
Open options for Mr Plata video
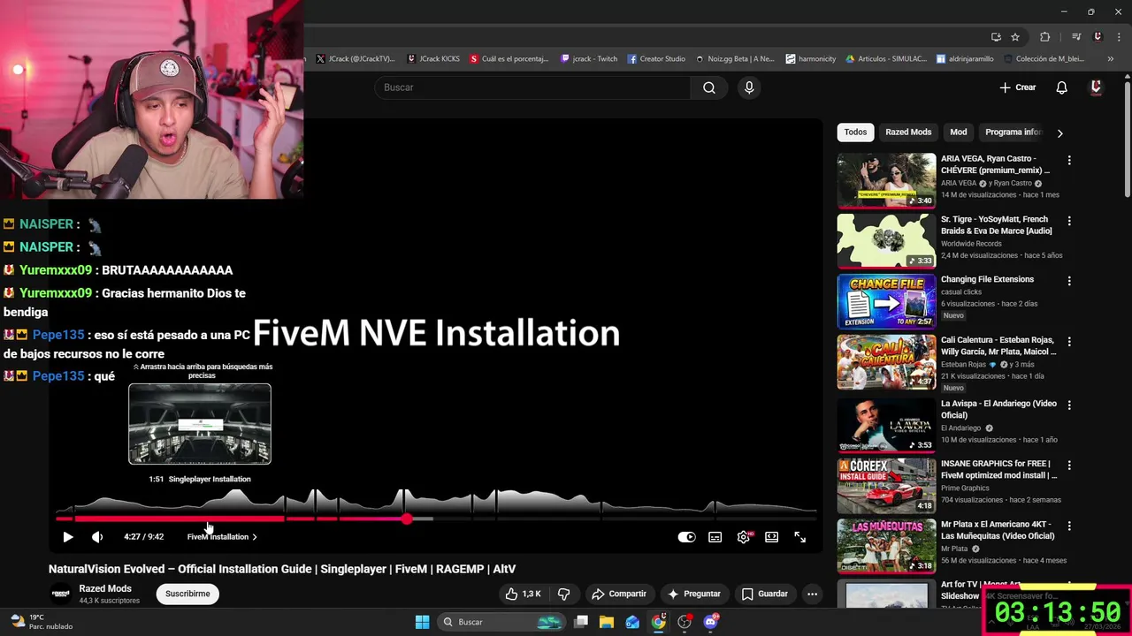pos(1069,526)
